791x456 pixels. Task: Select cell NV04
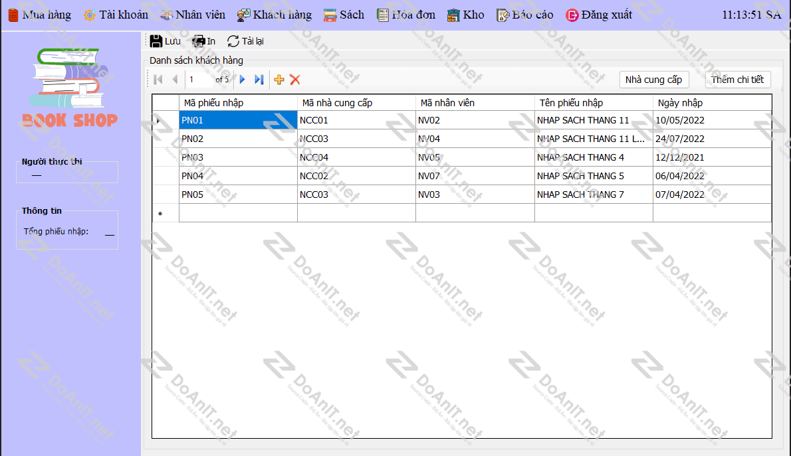tap(475, 139)
